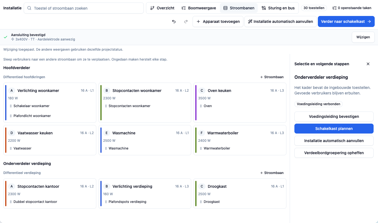Click circuit letter badge A of Verlichting woonkamer

click(x=12, y=91)
